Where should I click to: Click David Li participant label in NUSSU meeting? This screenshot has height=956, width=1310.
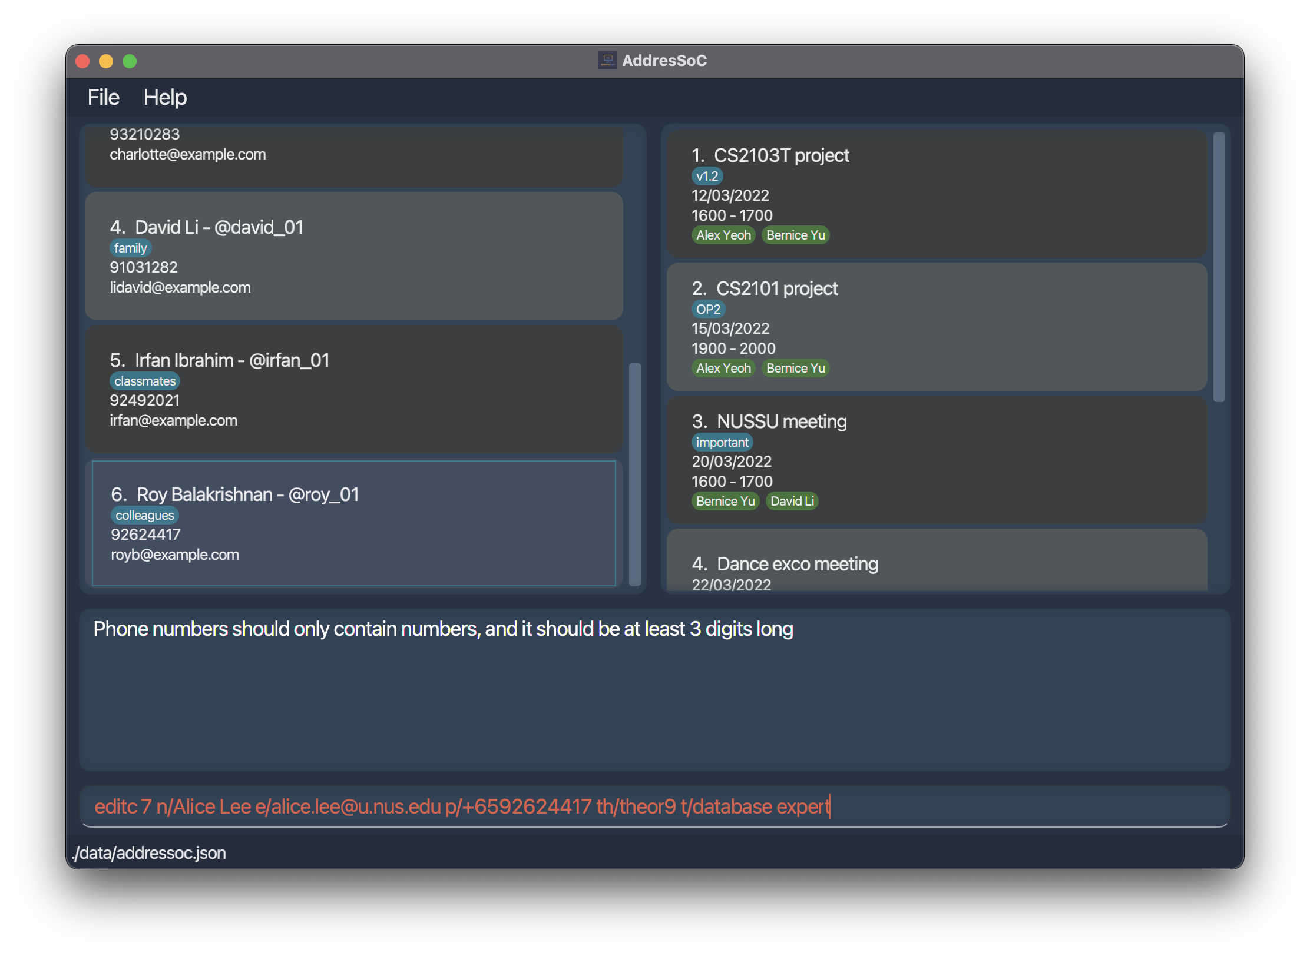[x=792, y=502]
